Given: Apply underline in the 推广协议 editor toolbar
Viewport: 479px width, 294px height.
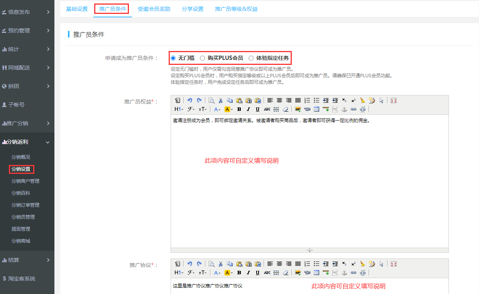Looking at the screenshot, I should (257, 273).
